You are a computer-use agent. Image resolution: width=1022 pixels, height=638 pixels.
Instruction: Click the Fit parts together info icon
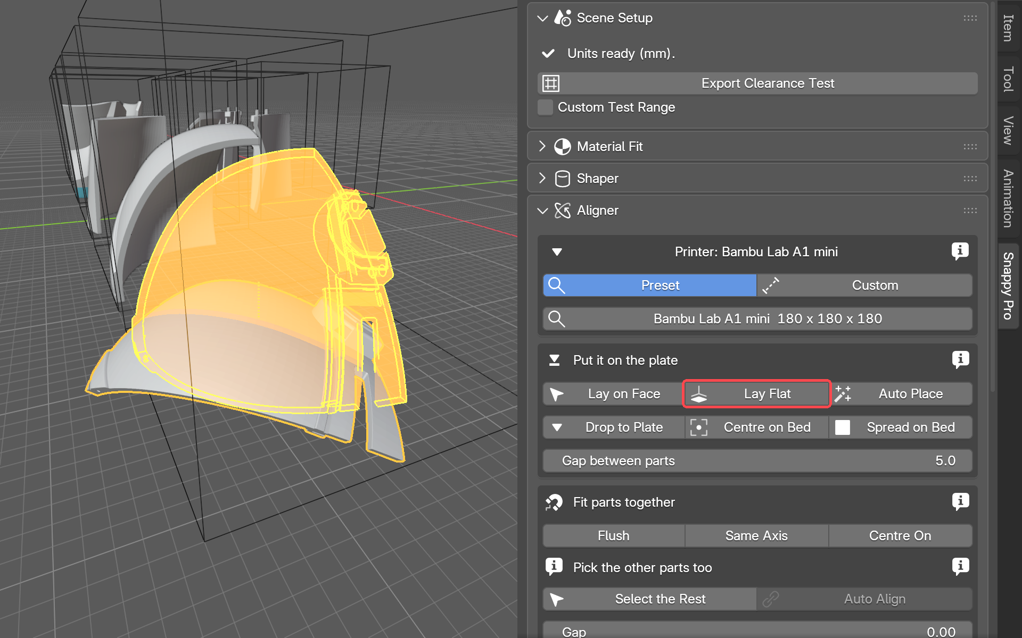click(x=960, y=501)
